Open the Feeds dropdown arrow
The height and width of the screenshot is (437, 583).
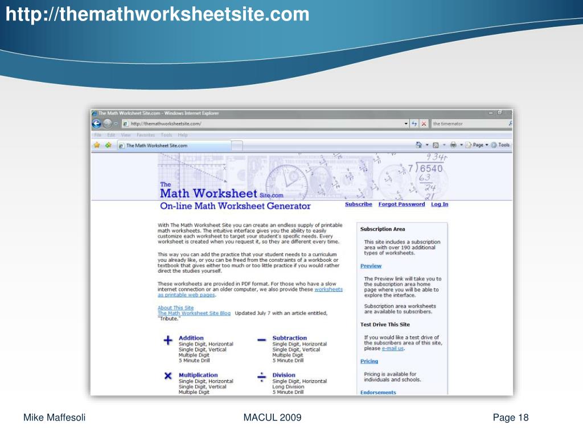coord(444,145)
